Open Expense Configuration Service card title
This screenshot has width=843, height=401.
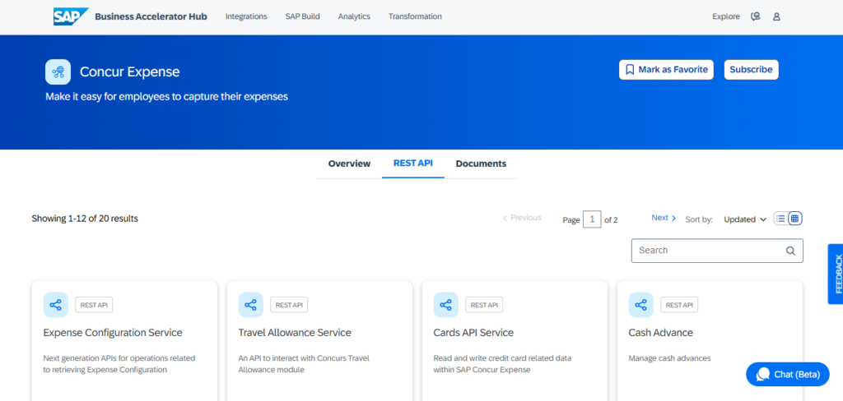(113, 333)
